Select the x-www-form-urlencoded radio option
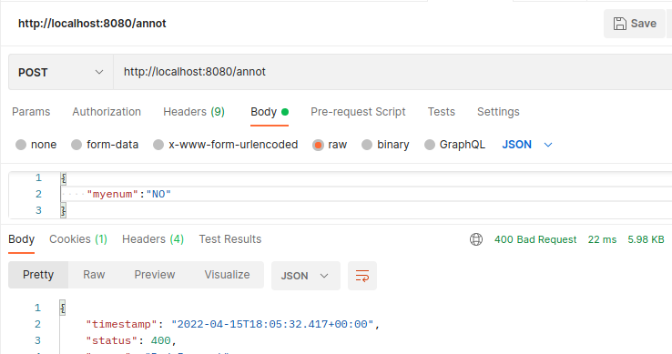 coord(158,145)
